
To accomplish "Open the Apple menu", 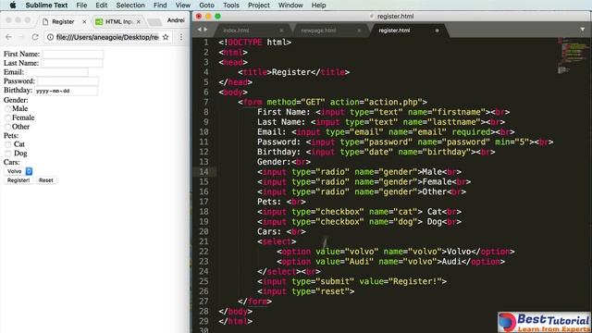I will pyautogui.click(x=12, y=5).
